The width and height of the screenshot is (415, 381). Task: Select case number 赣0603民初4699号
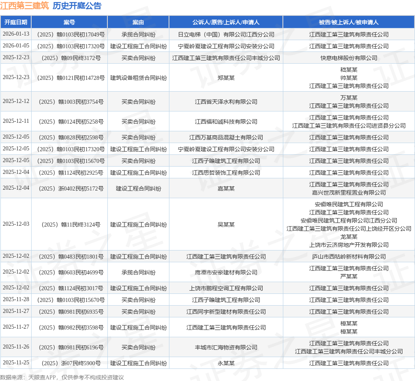[x=71, y=272]
